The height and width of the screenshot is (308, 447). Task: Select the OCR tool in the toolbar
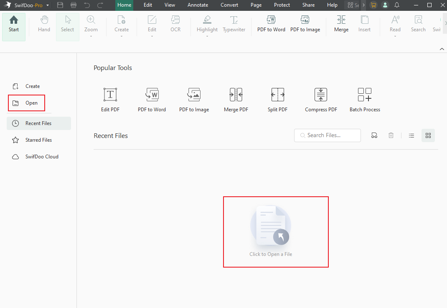click(x=175, y=25)
